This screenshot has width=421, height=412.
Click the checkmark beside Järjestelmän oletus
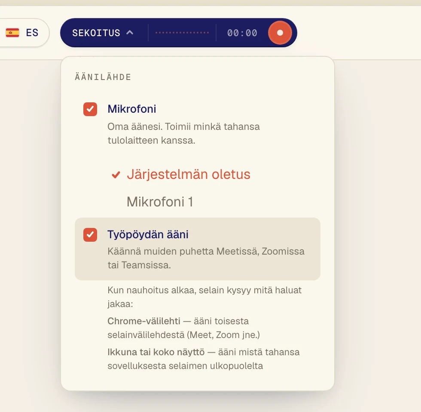pos(116,175)
